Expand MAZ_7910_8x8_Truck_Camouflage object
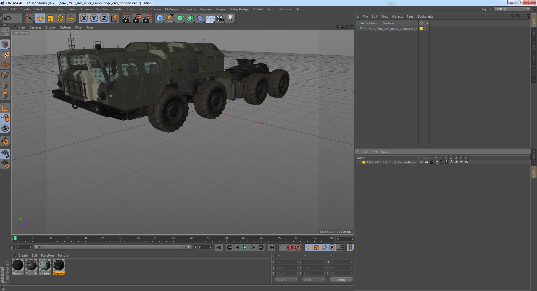The width and height of the screenshot is (537, 291). [361, 29]
